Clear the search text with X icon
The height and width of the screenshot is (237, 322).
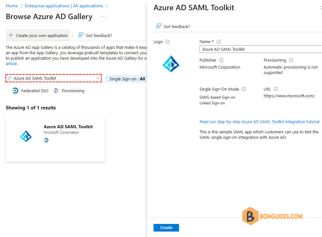click(98, 78)
